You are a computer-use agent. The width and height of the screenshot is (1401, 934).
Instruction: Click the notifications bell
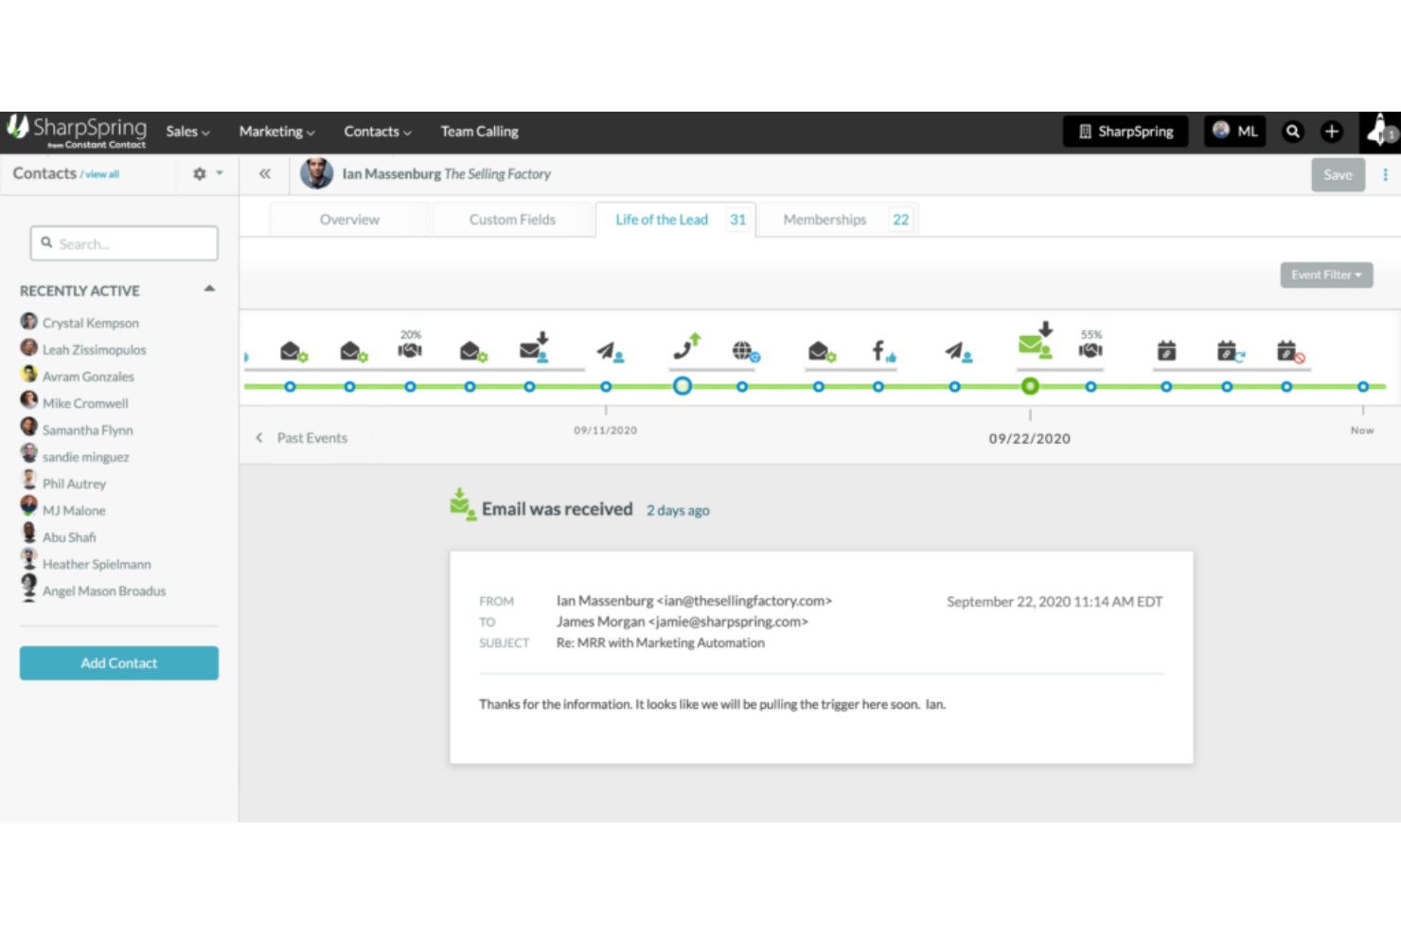[1379, 132]
